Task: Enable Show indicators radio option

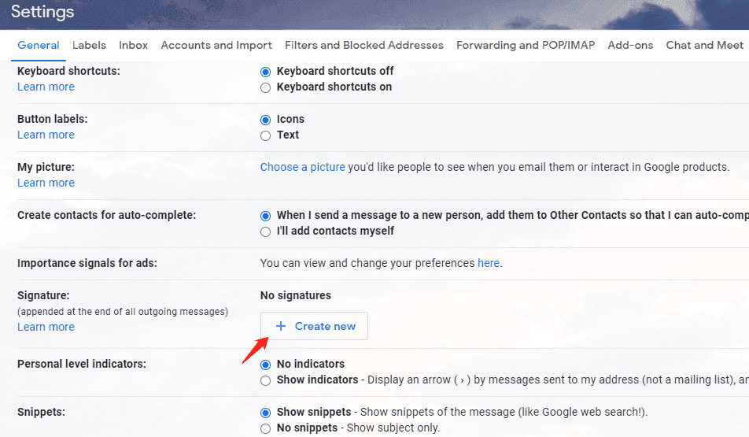Action: pos(266,380)
